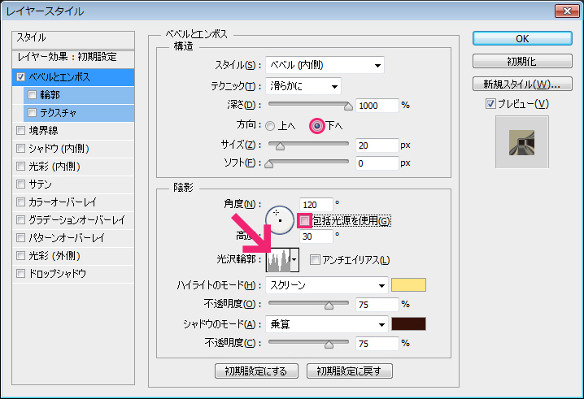The width and height of the screenshot is (584, 399).
Task: Click the OK button
Action: (x=523, y=38)
